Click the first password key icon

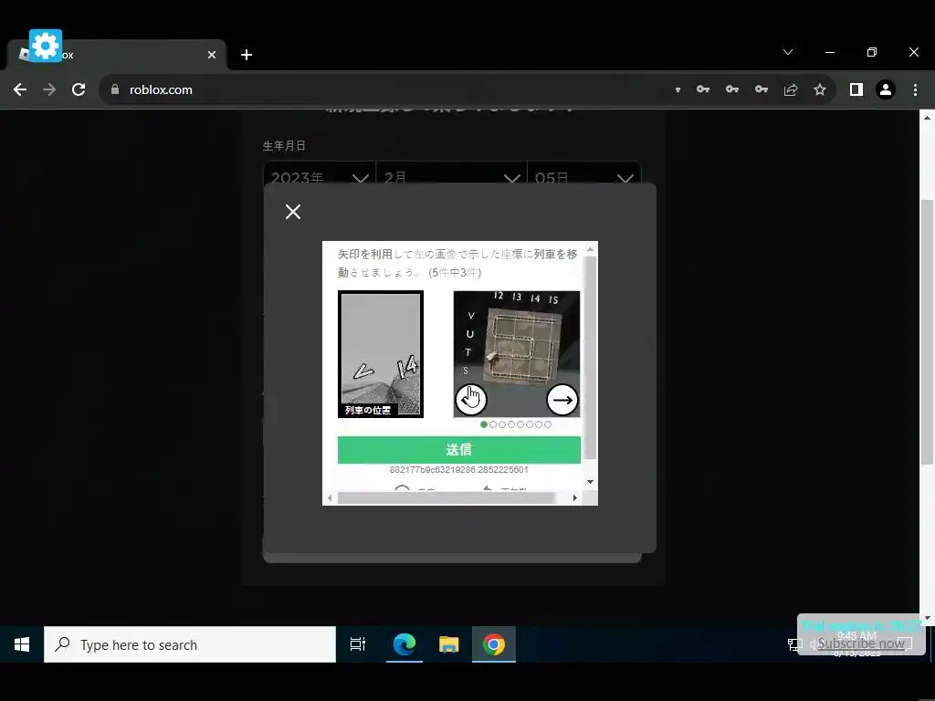tap(703, 89)
